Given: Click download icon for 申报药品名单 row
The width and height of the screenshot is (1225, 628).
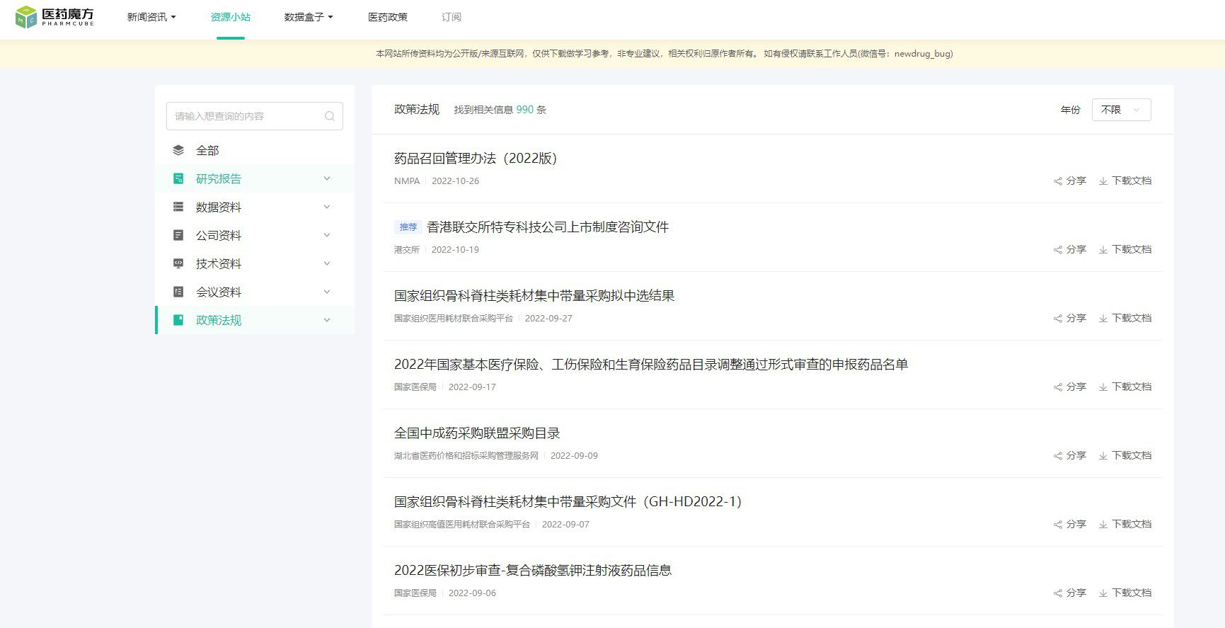Looking at the screenshot, I should tap(1103, 387).
